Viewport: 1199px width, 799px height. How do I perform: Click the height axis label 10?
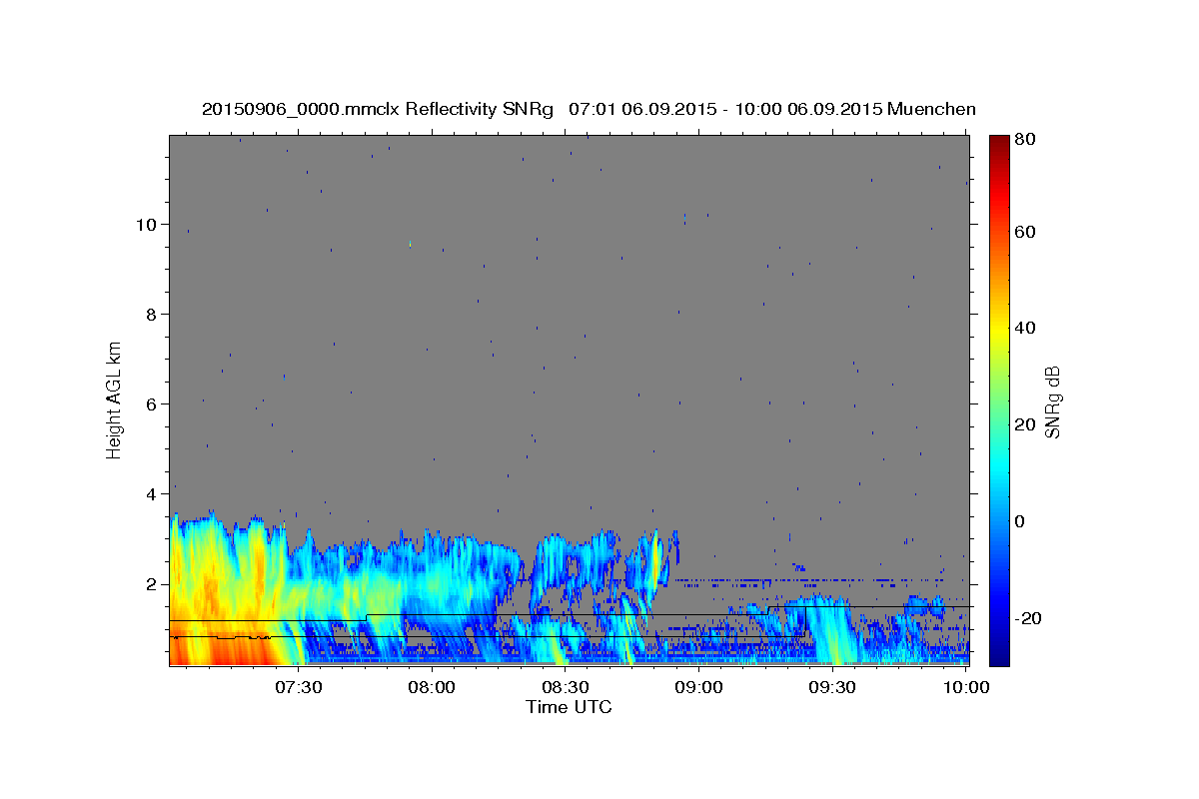pos(147,225)
